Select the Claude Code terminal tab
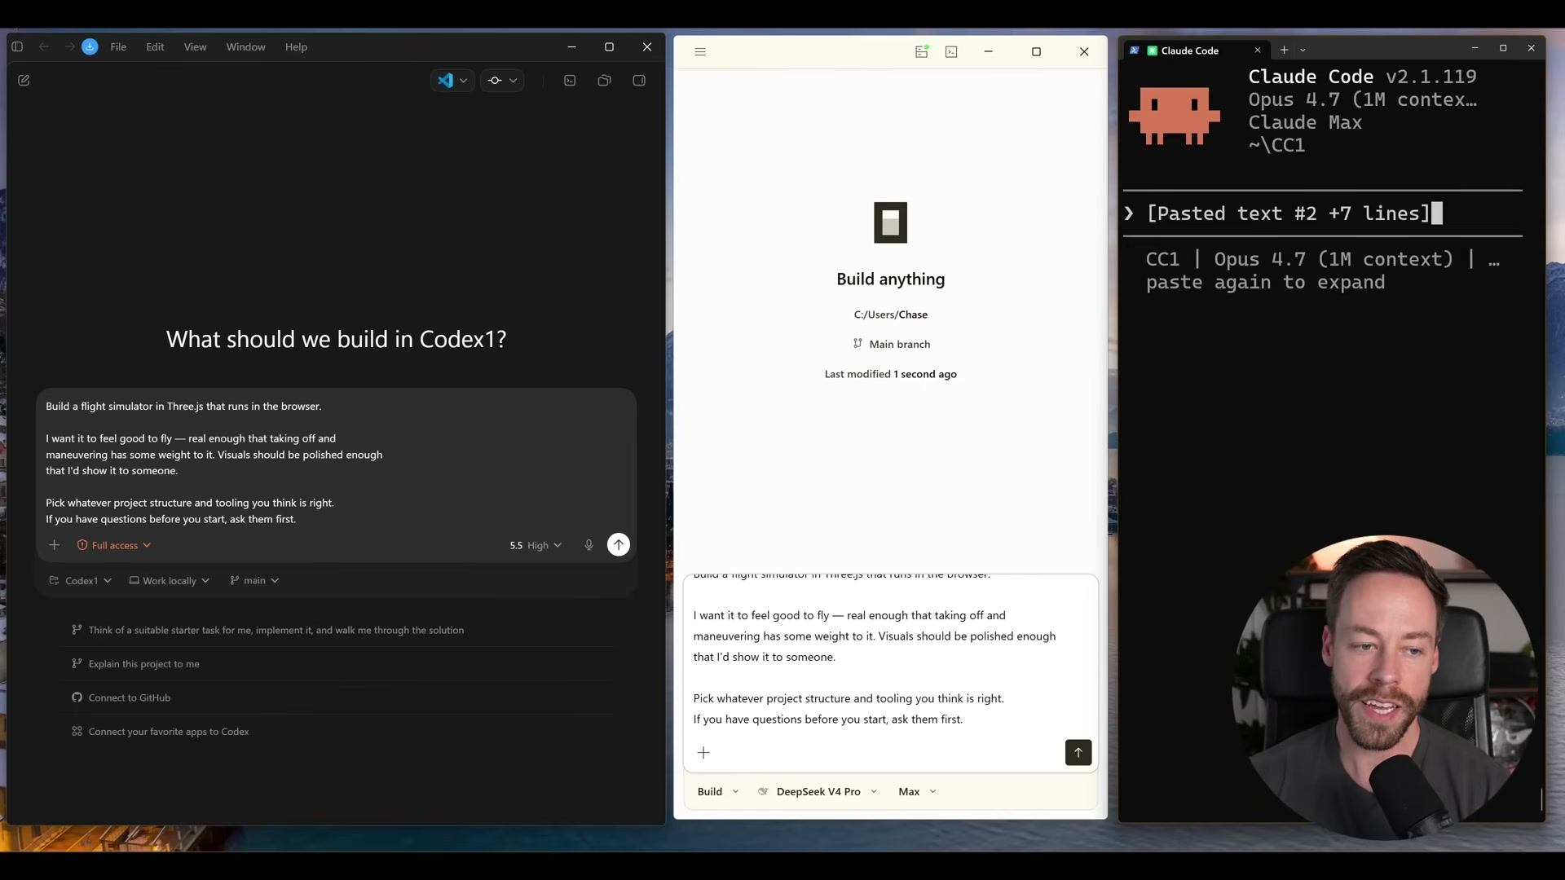Viewport: 1565px width, 880px height. 1190,51
